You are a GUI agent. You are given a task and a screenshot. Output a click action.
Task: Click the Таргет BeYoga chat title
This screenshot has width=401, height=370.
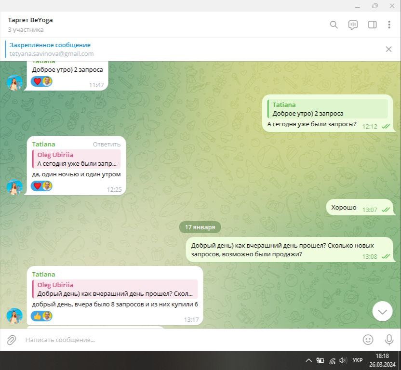pos(30,20)
